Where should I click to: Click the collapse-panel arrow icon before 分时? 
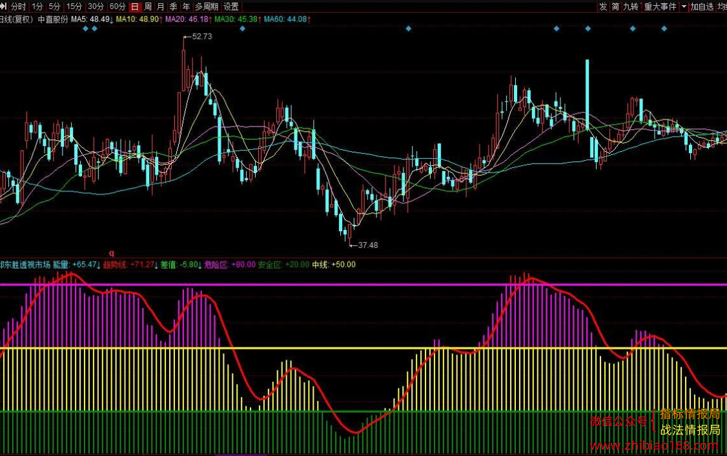click(3, 6)
